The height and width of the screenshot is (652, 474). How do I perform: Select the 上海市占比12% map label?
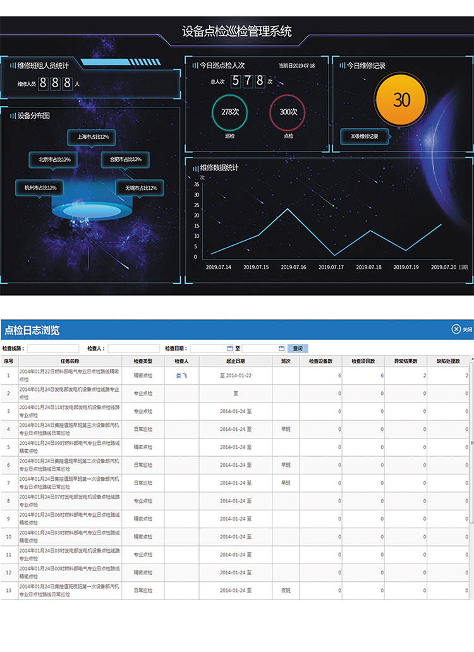pos(92,137)
